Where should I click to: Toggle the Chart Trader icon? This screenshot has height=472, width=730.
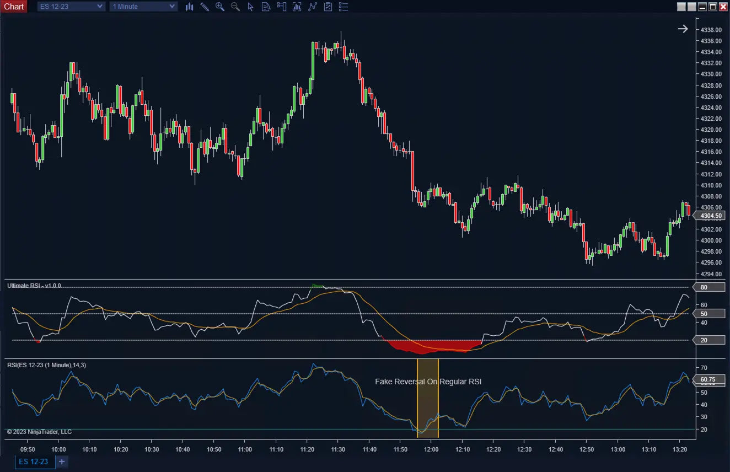(282, 7)
